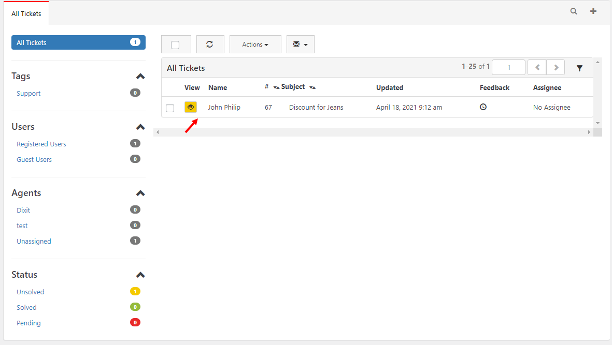
Task: Open the search magnifier icon
Action: point(573,11)
